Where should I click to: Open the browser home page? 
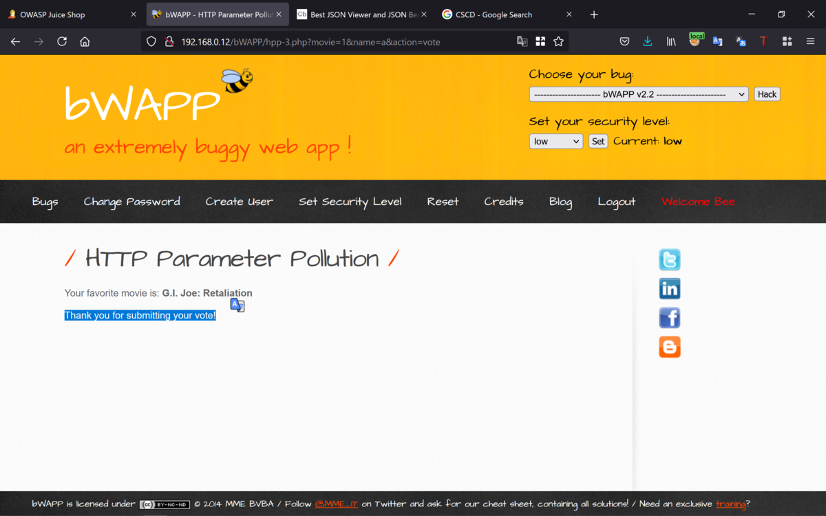tap(85, 42)
